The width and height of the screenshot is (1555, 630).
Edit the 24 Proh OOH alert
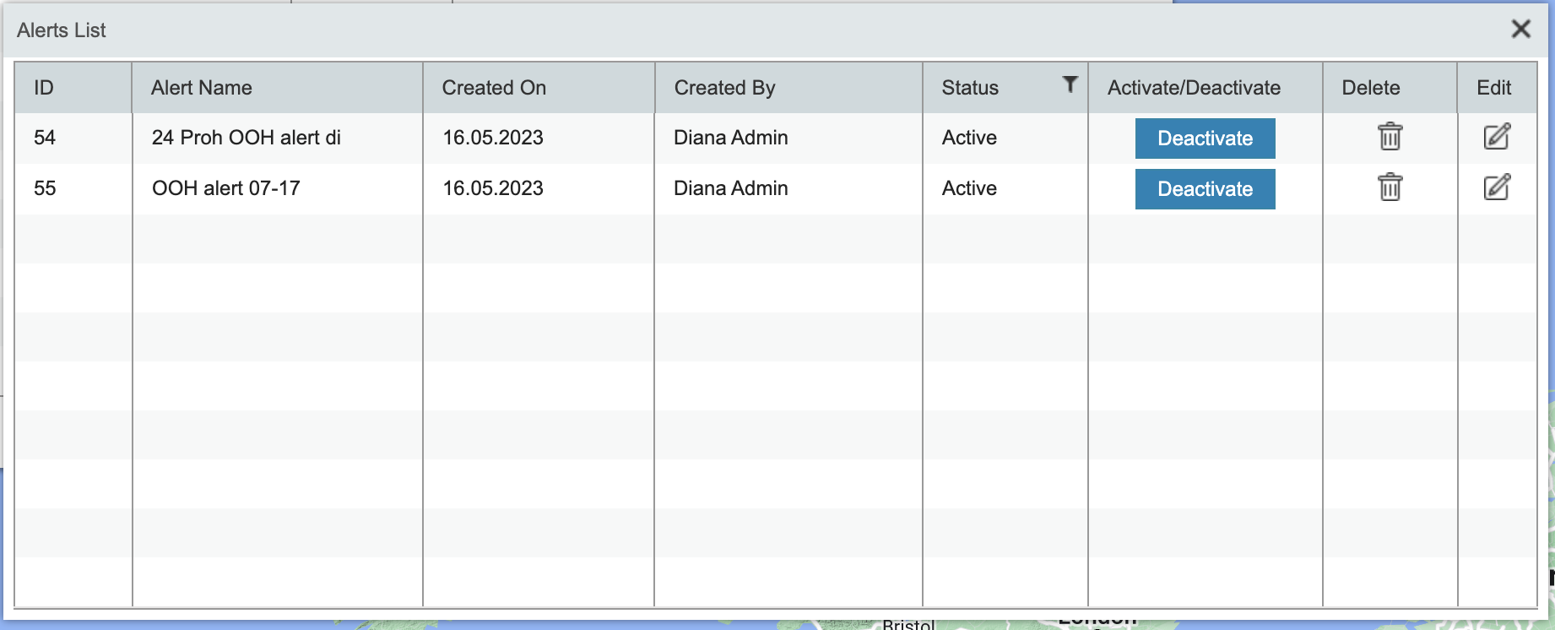coord(1496,137)
